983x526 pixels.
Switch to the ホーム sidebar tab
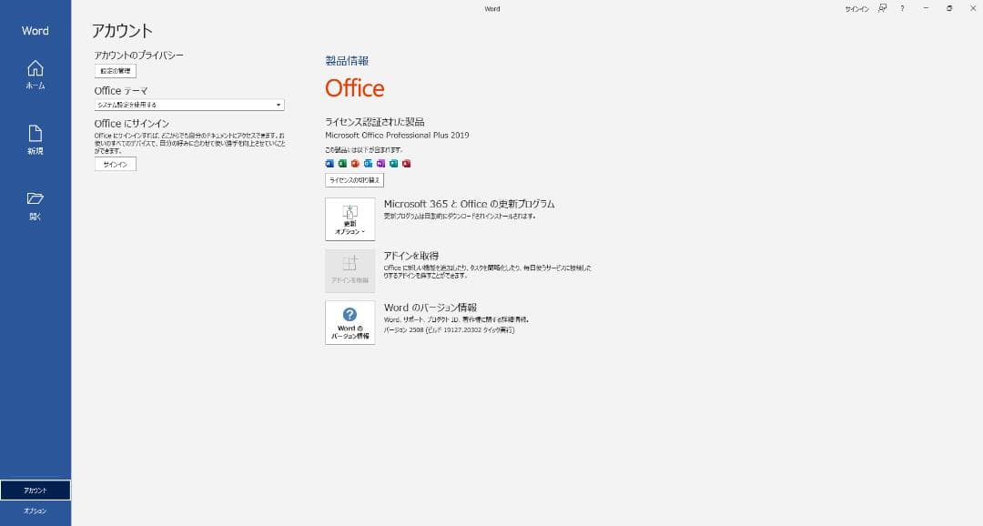pyautogui.click(x=35, y=76)
